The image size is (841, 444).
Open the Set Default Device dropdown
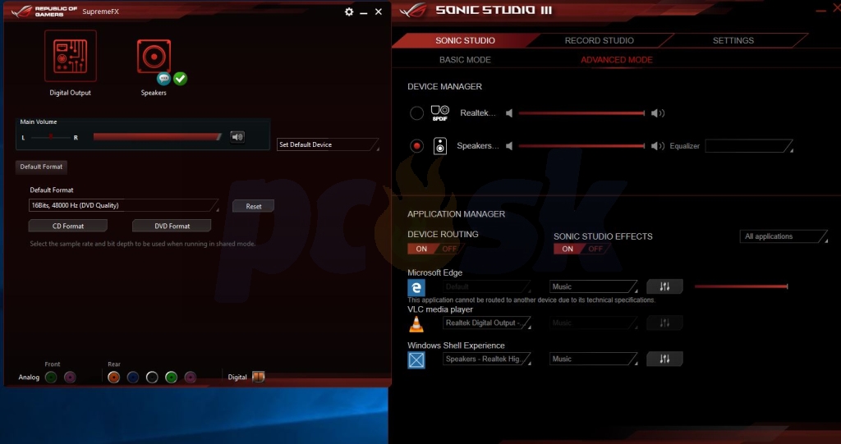click(x=328, y=144)
